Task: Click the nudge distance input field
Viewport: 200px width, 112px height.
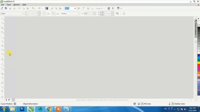Action: point(89,14)
